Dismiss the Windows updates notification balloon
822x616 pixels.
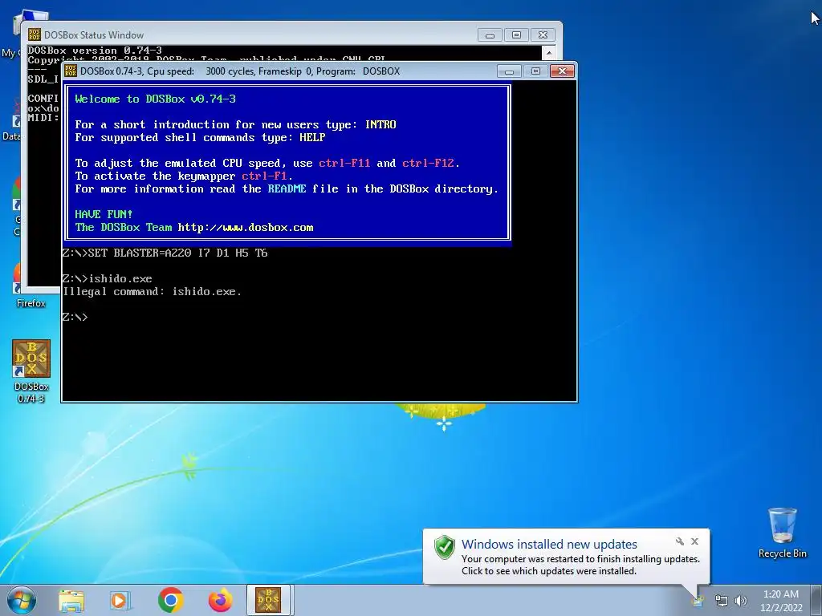tap(694, 541)
